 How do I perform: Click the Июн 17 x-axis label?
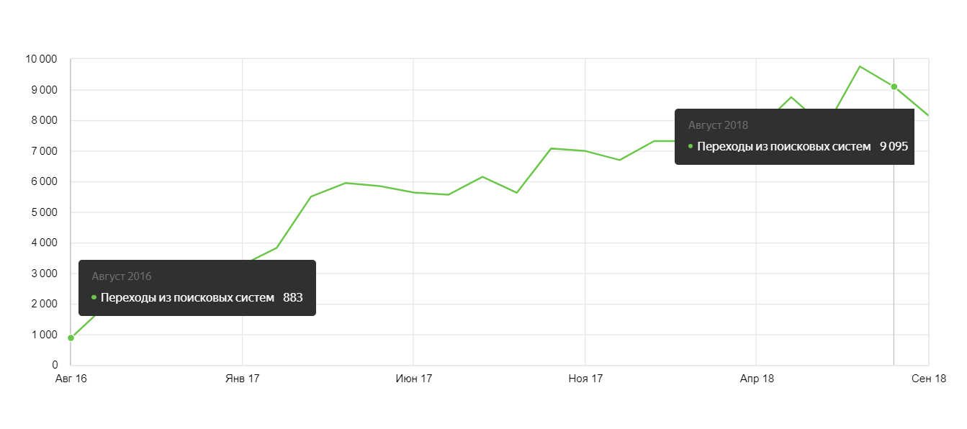point(413,379)
